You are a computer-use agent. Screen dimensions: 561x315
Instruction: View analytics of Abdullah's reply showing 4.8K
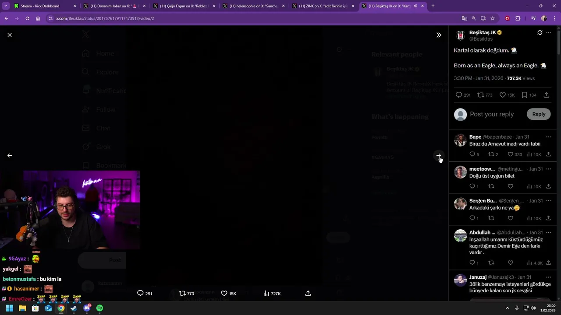click(x=535, y=263)
